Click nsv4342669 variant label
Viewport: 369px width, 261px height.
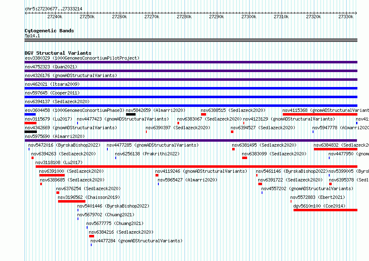[71, 128]
